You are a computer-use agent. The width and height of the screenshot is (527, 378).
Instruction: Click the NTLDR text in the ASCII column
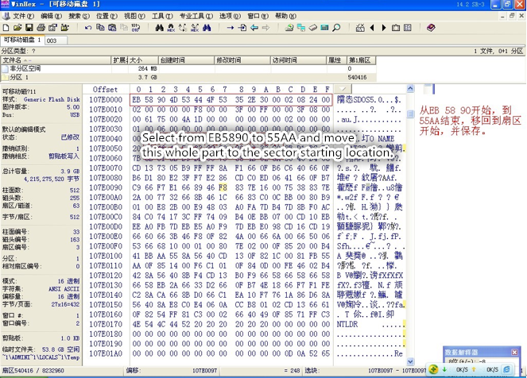click(x=347, y=325)
